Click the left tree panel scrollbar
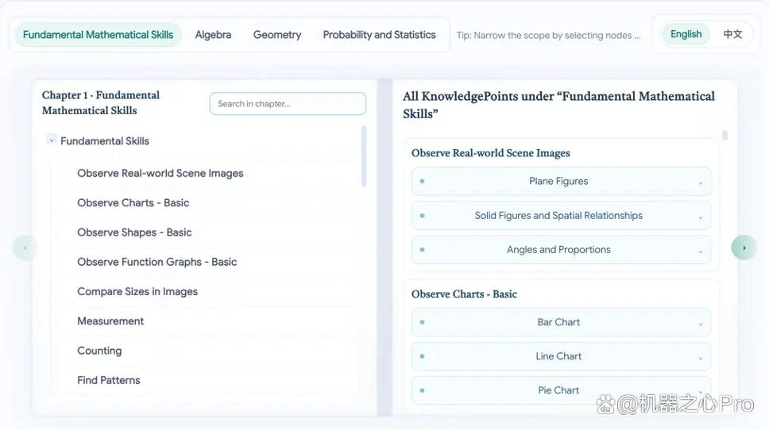Viewport: 769px width, 430px height. click(x=364, y=157)
